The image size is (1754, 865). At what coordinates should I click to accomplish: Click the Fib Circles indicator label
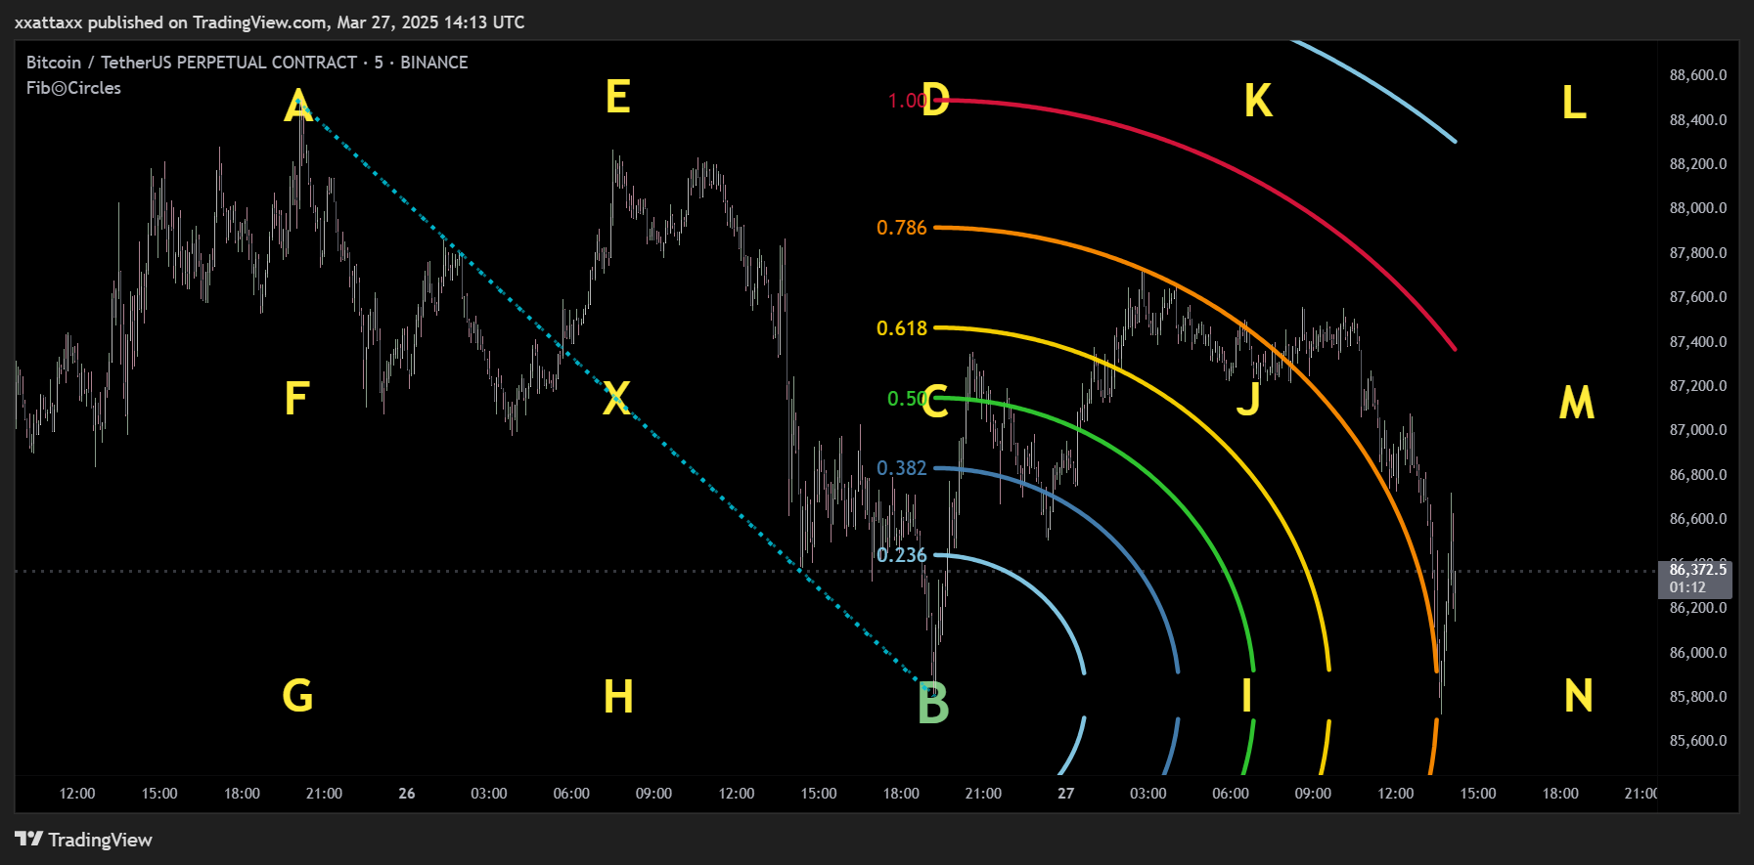tap(73, 87)
